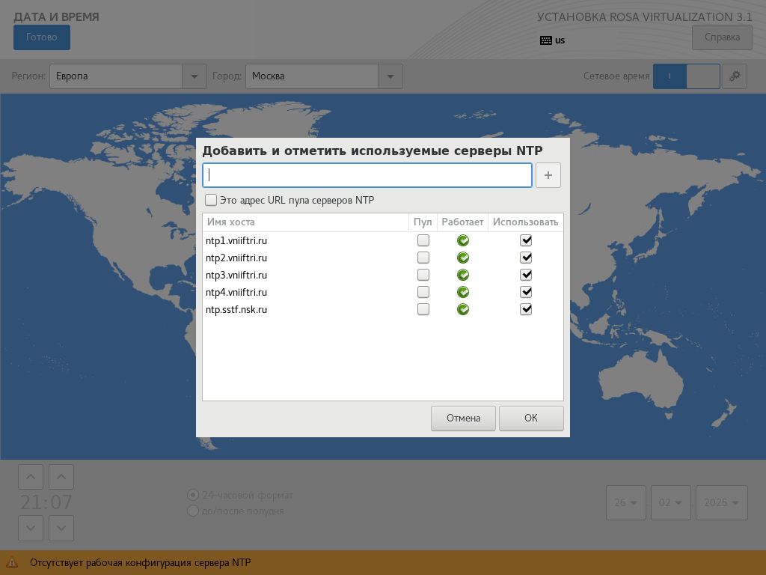Toggle the Сетевое время switch
Viewport: 766px width, 575px height.
(x=686, y=76)
